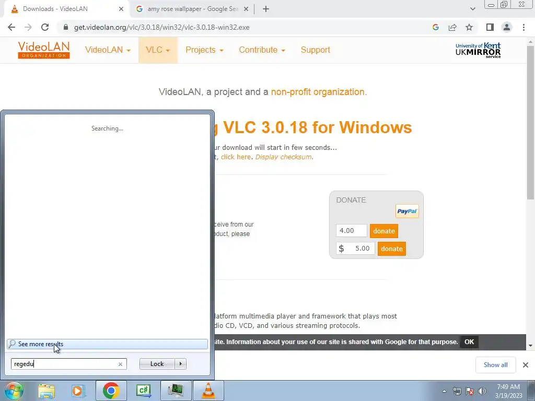Expand the VideoLAN navigation dropdown

(108, 50)
